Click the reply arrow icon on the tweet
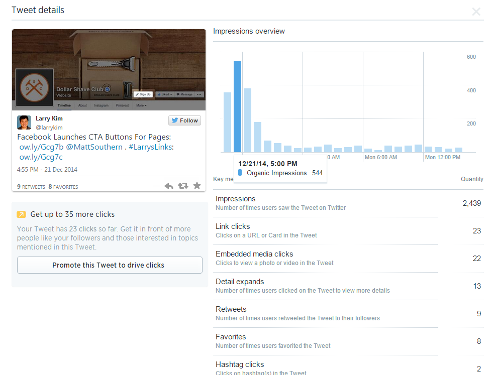 pos(168,186)
